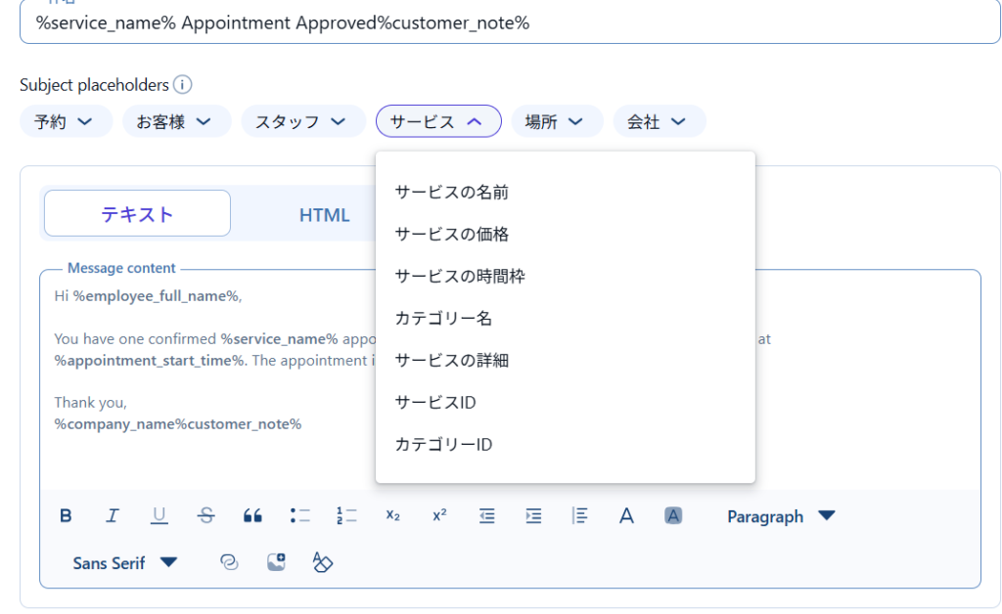Screen dimensions: 1002x614
Task: Open the Paragraph style dropdown
Action: click(780, 516)
